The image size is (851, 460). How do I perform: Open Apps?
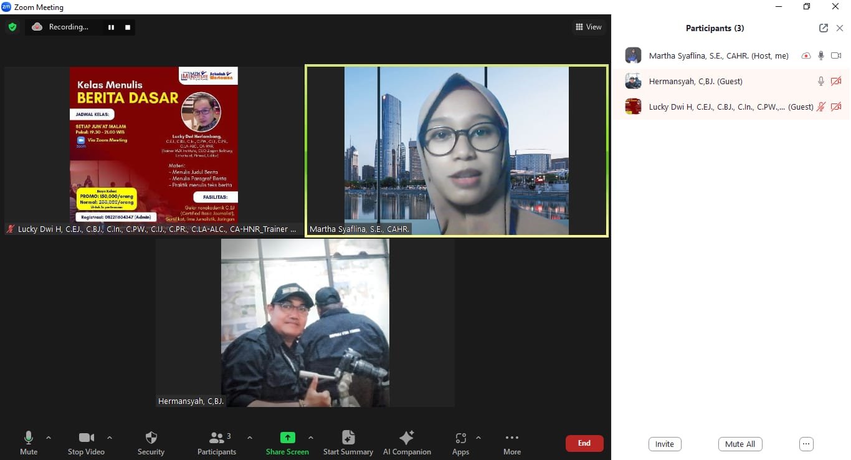461,443
